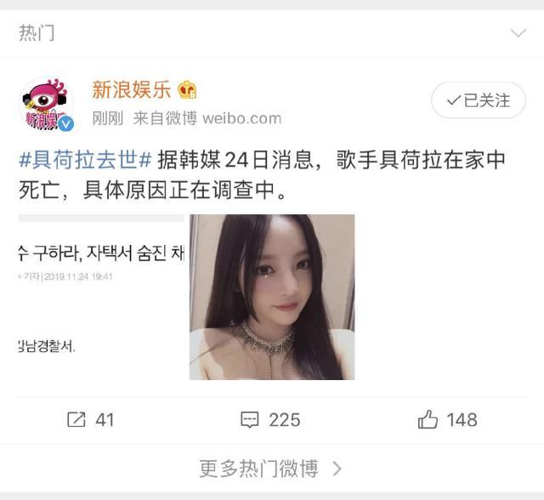The image size is (544, 500).
Task: Like the post with thumbs-up icon
Action: 428,419
